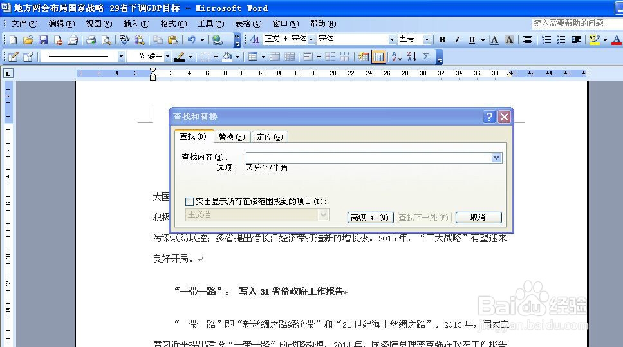Image resolution: width=623 pixels, height=347 pixels.
Task: Save the document with the floppy disk icon
Action: 43,40
